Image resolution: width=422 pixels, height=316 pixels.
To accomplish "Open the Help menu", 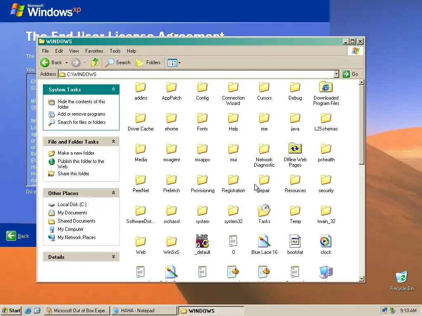I will coord(131,51).
